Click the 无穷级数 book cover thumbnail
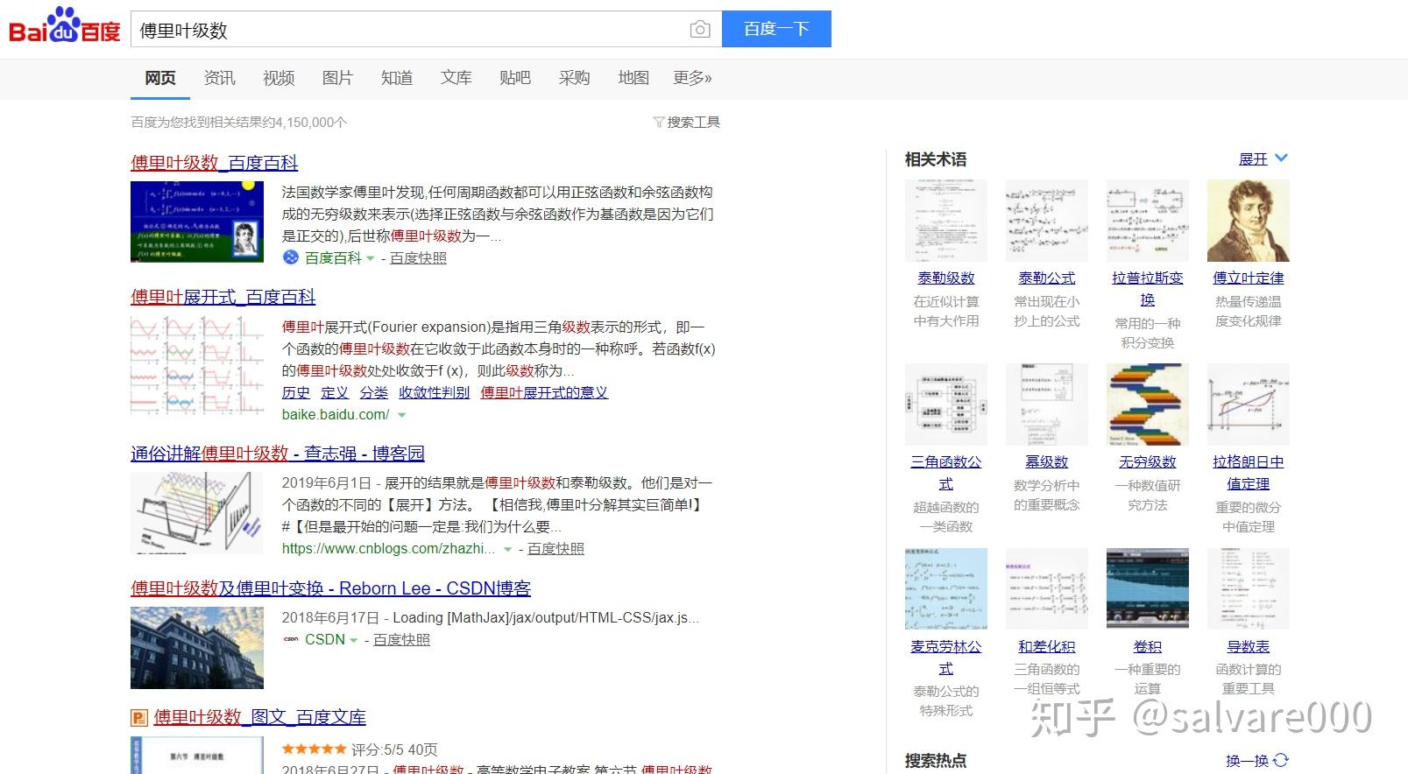Image resolution: width=1408 pixels, height=774 pixels. 1148,405
